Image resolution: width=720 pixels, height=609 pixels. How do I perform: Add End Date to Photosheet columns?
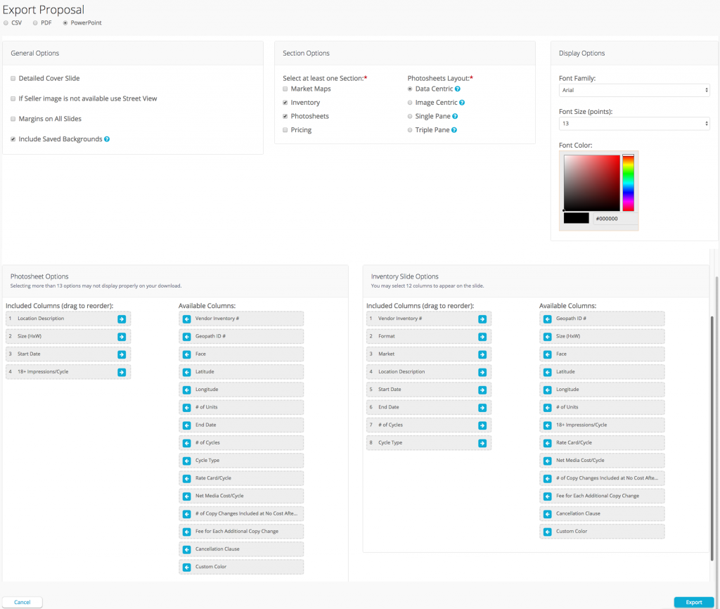click(187, 425)
